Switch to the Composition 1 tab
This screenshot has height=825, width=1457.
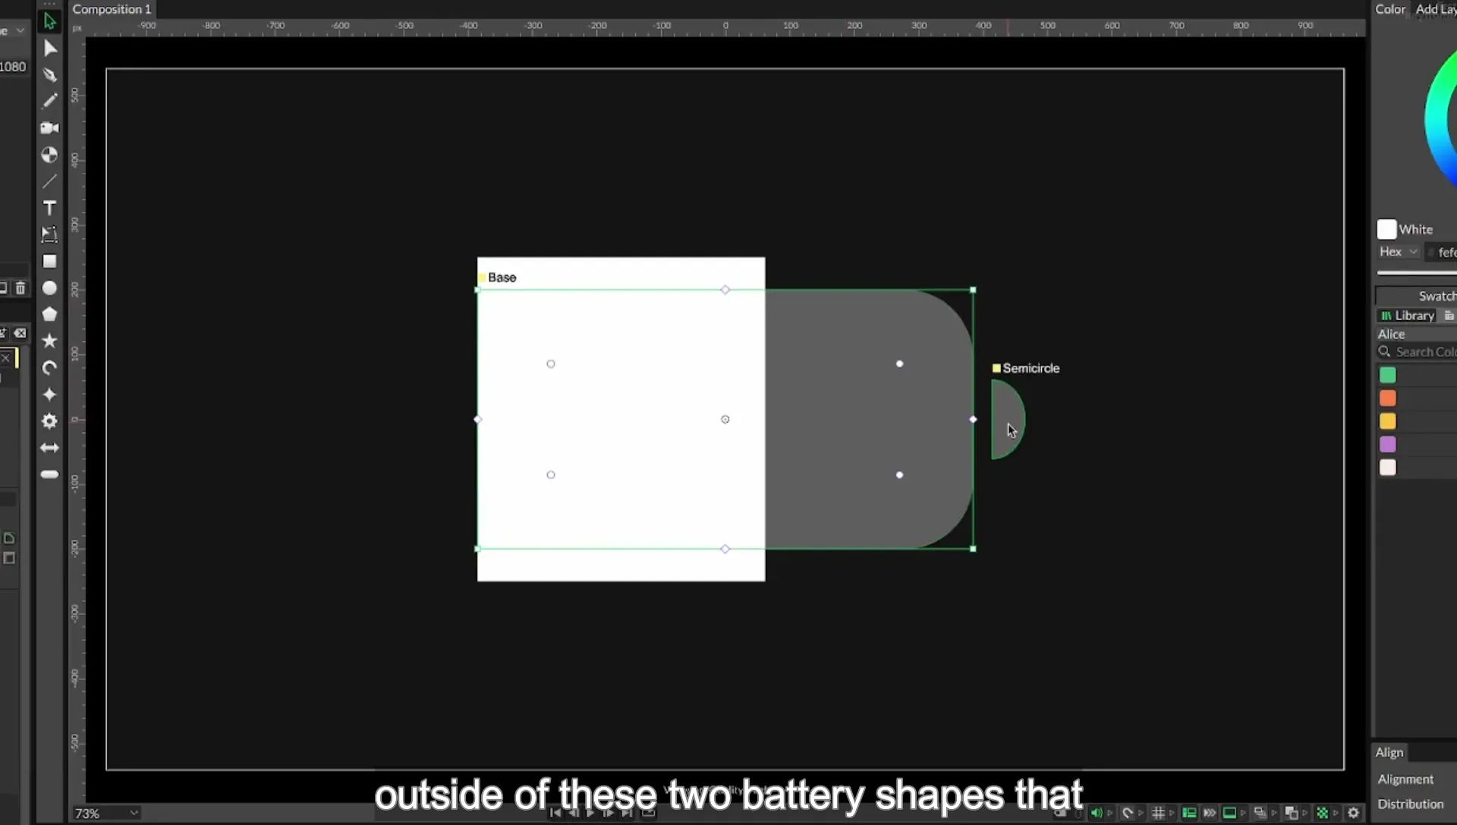112,9
